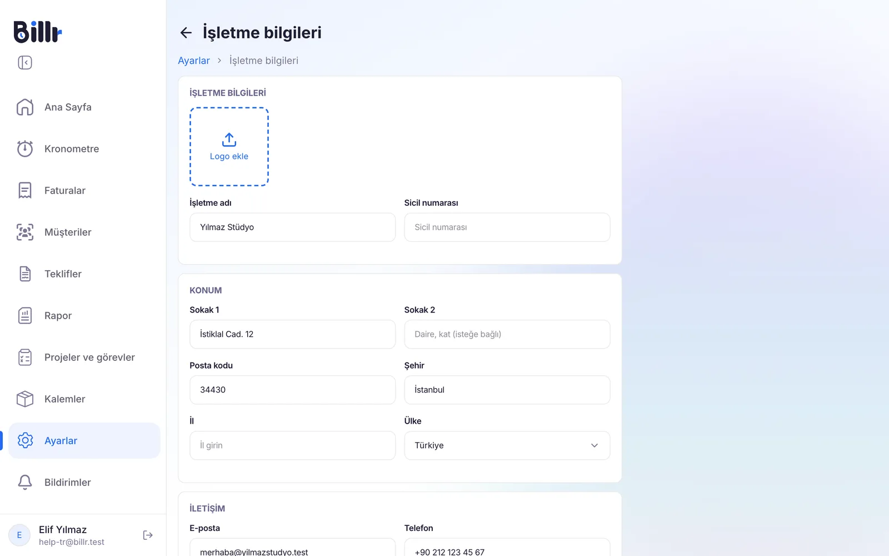Screen dimensions: 889x556
Task: Open Ana Sayfa menu item
Action: pos(84,107)
